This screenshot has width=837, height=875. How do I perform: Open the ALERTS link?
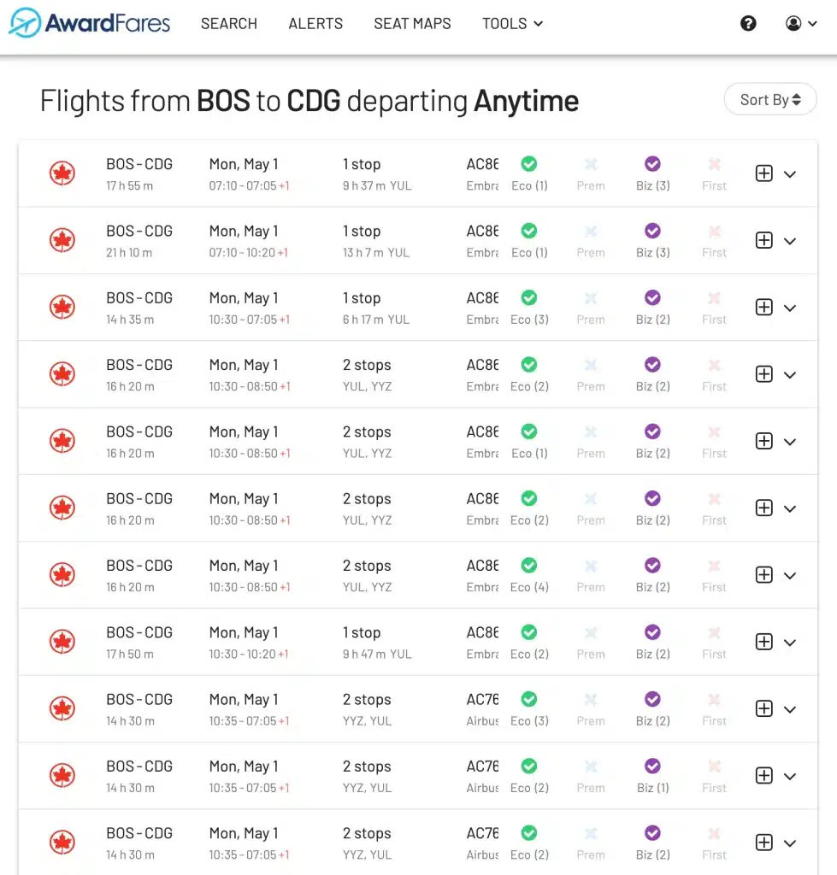coord(315,23)
